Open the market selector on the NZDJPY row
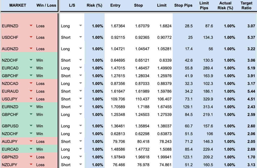Image resolution: width=257 pixels, height=168 pixels. tap(31, 164)
